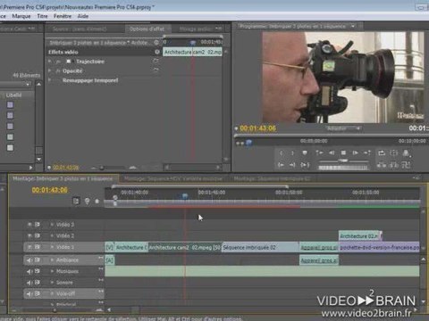Screen dimensions: 429x321
Task: Step forward one frame in Program monitor
Action: coord(355,152)
